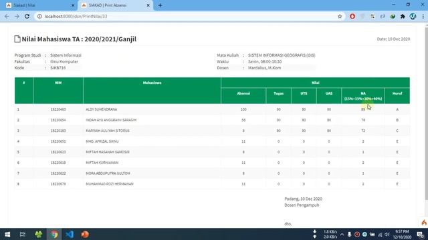This screenshot has height=240, width=428.
Task: Open a new browser tab
Action: 160,5
